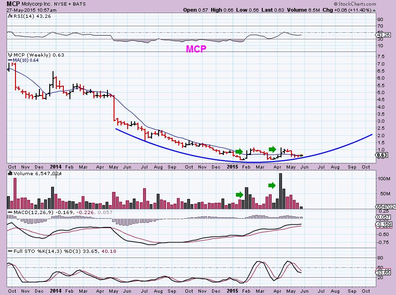Click the 7.5 label on the price axis
Viewport: 396px width, 295px height.
click(381, 57)
